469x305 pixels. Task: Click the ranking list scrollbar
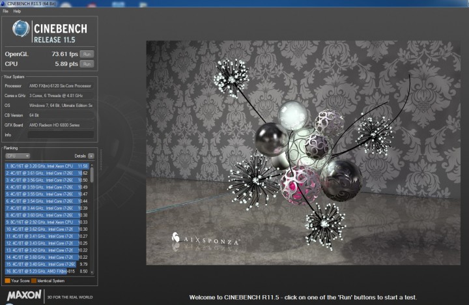92,176
